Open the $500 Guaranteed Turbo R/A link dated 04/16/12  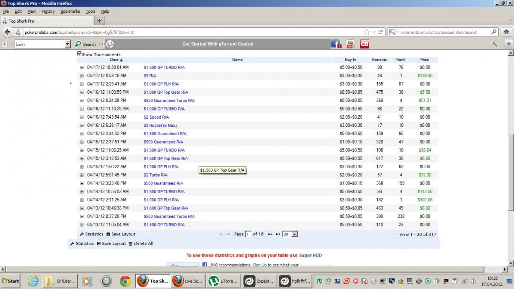point(169,101)
